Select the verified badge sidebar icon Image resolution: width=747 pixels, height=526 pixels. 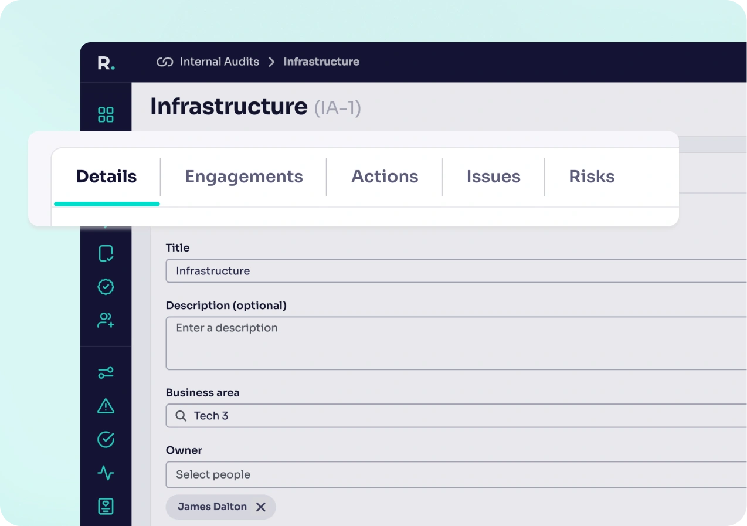[x=106, y=287]
